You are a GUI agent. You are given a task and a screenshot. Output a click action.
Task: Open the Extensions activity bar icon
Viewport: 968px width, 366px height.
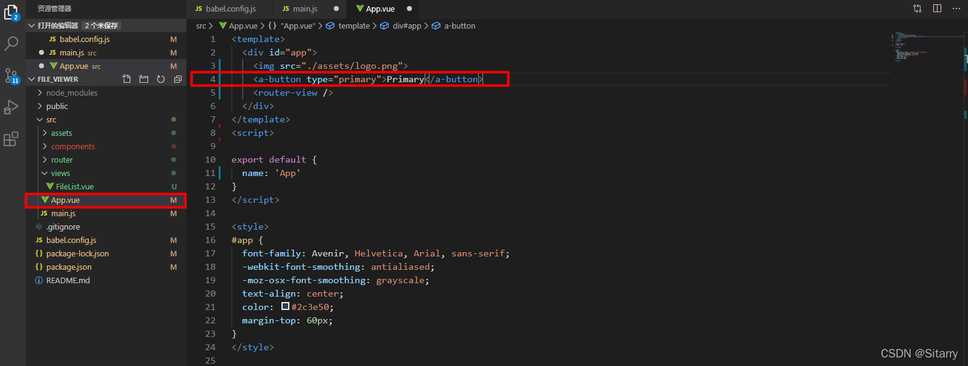click(12, 139)
